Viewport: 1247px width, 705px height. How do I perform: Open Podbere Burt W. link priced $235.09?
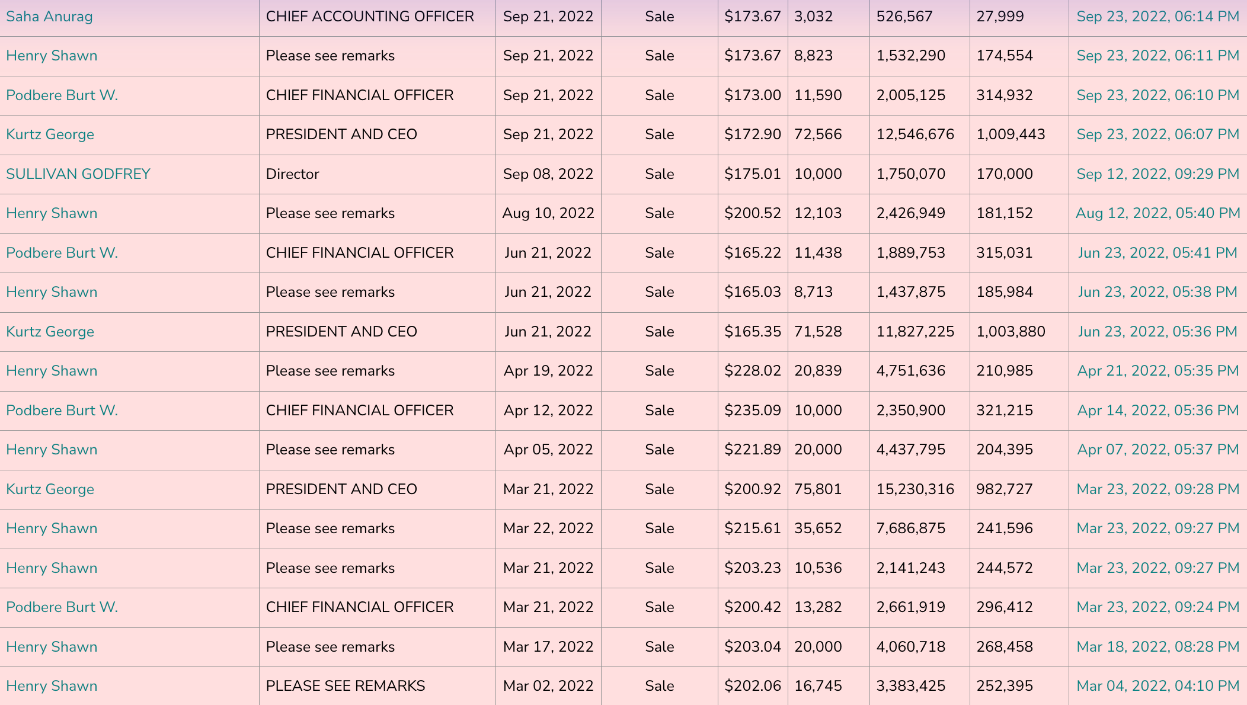[62, 411]
